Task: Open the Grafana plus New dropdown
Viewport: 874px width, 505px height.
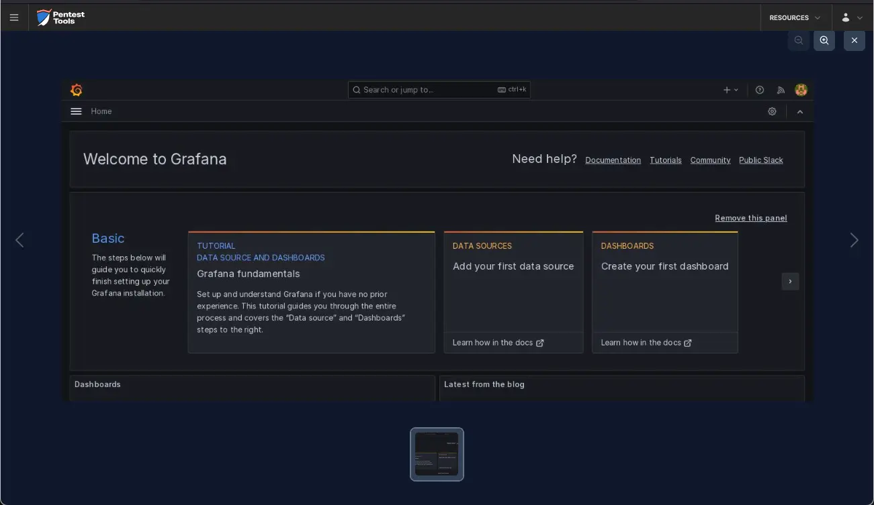Action: pyautogui.click(x=731, y=90)
